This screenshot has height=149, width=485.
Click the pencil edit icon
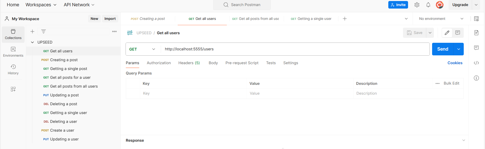click(x=447, y=33)
